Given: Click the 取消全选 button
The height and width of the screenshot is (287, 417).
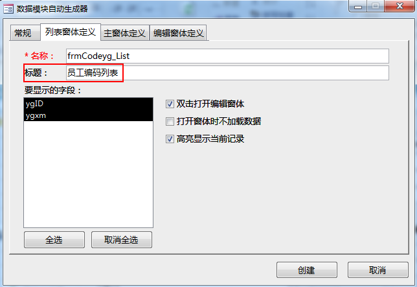Looking at the screenshot, I should click(x=122, y=240).
